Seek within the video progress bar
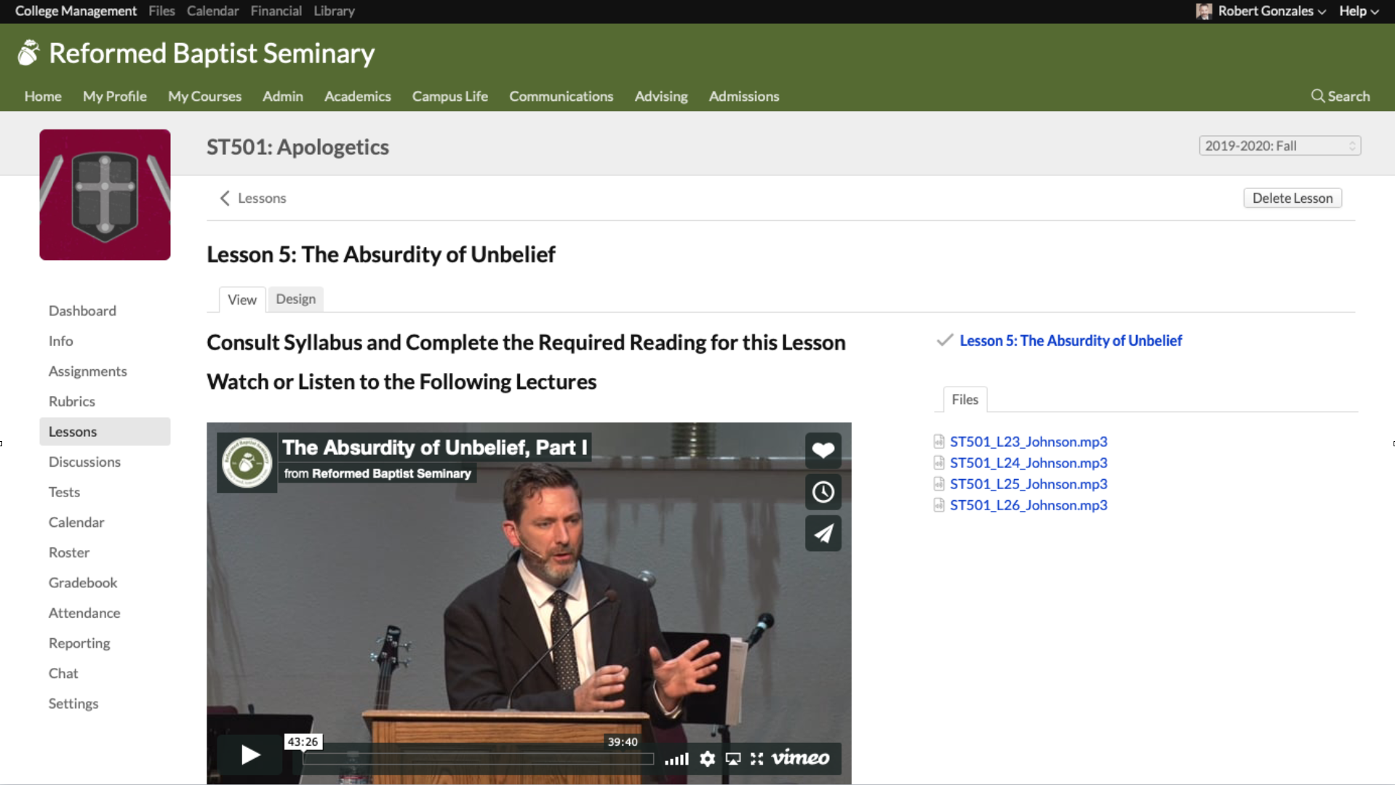The width and height of the screenshot is (1395, 785). point(479,759)
